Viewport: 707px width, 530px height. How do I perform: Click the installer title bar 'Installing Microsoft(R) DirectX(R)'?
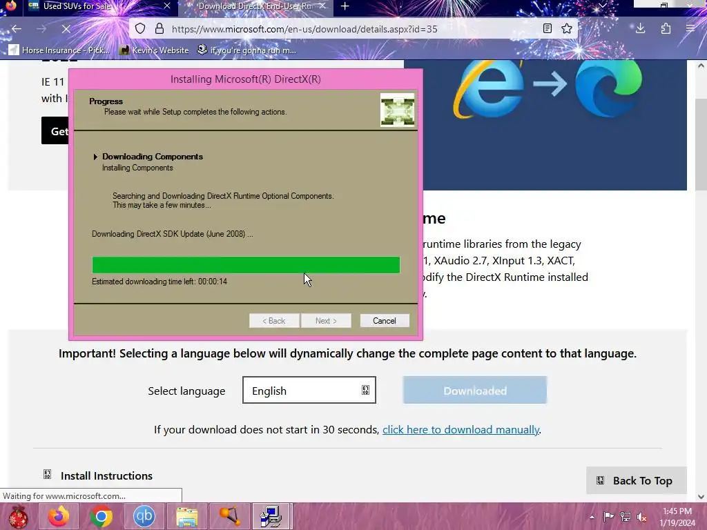click(x=246, y=79)
